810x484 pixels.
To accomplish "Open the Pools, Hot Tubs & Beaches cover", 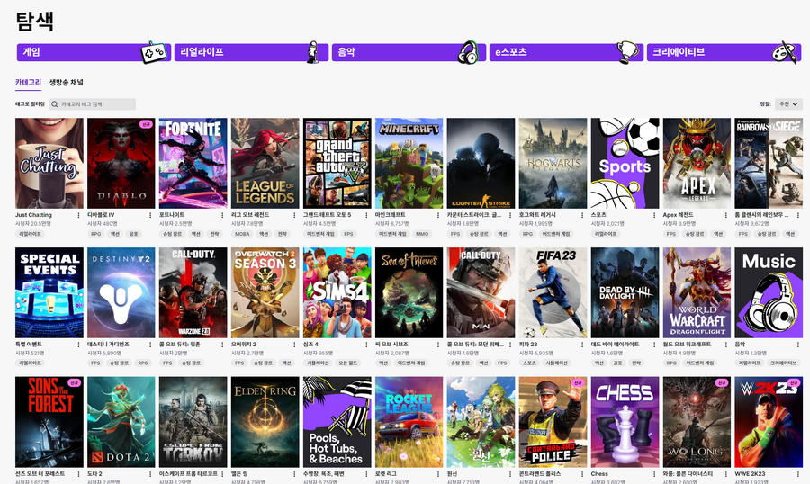I will tap(337, 422).
